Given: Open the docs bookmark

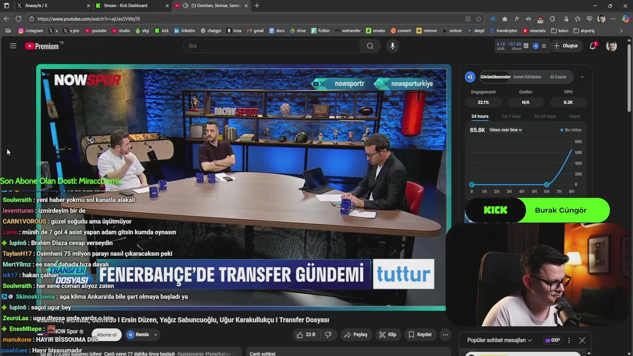Looking at the screenshot, I should pyautogui.click(x=277, y=31).
